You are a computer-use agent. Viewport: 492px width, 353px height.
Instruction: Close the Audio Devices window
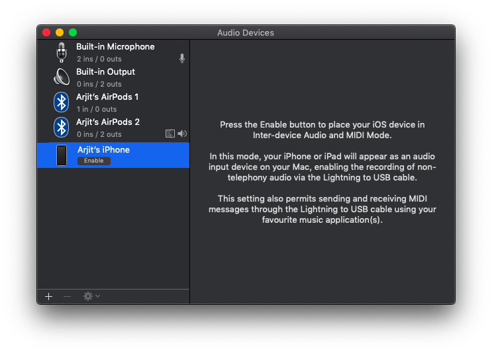pyautogui.click(x=46, y=32)
